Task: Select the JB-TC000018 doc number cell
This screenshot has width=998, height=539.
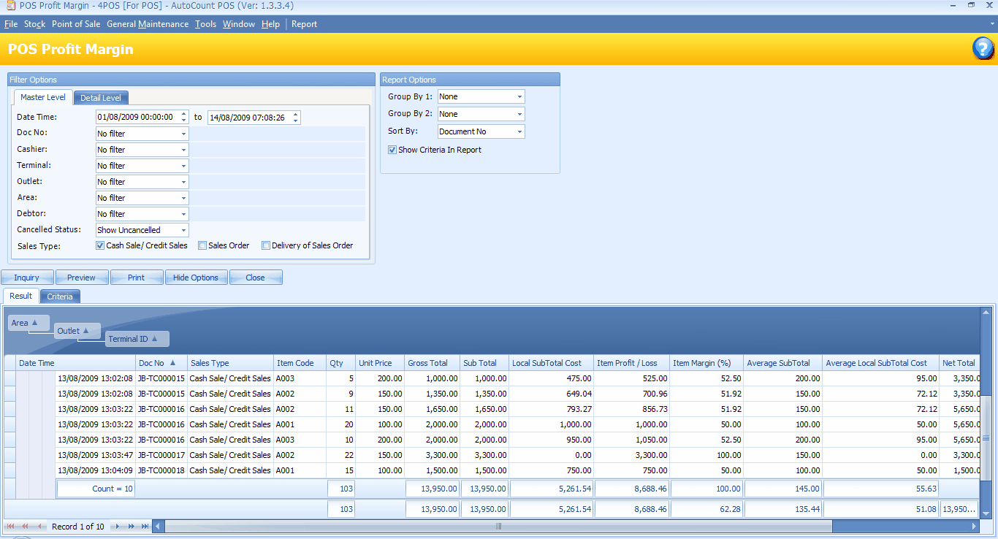Action: tap(161, 470)
